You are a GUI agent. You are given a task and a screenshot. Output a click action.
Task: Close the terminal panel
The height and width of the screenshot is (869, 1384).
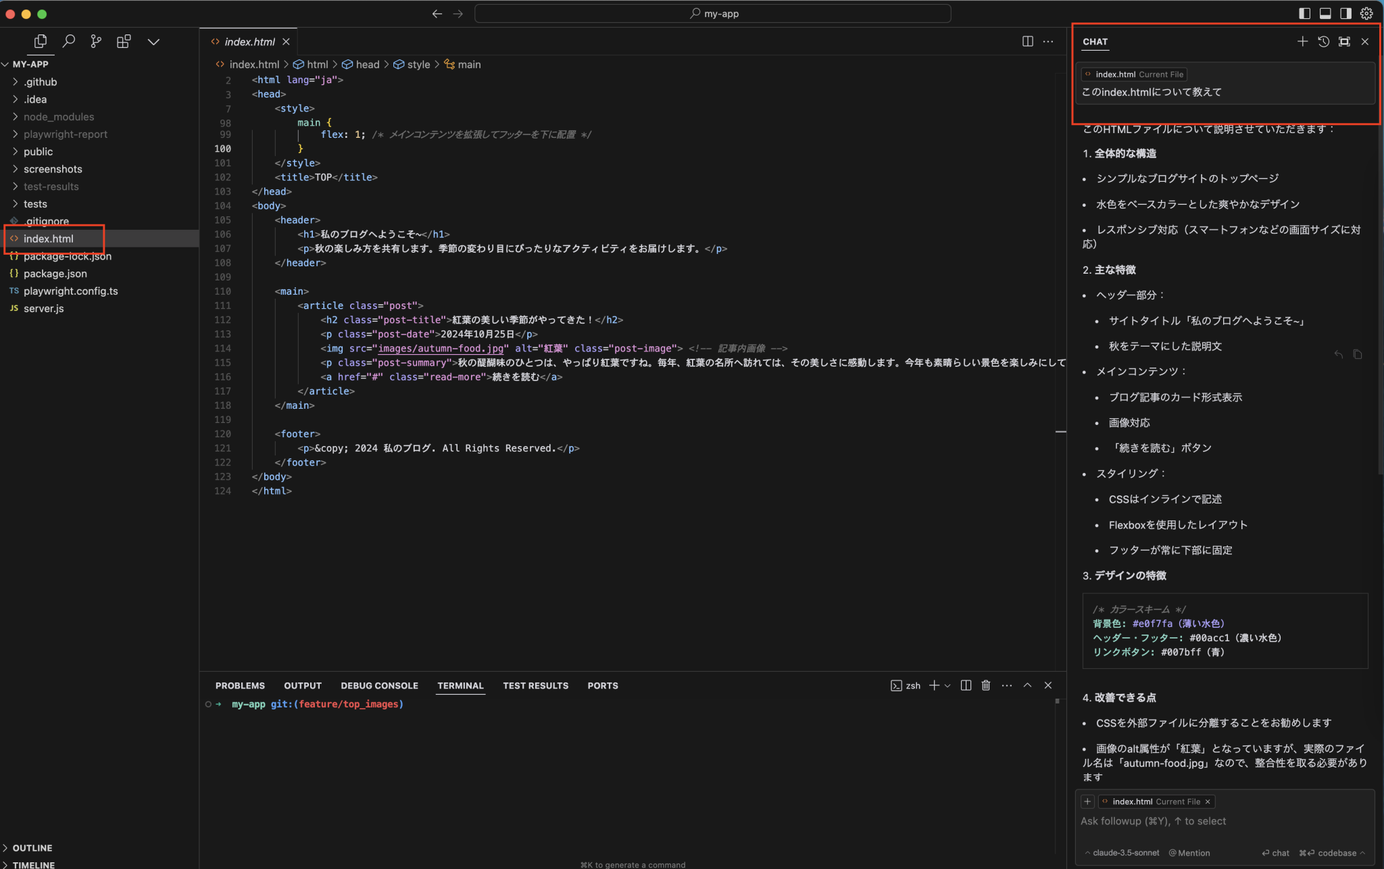coord(1048,686)
